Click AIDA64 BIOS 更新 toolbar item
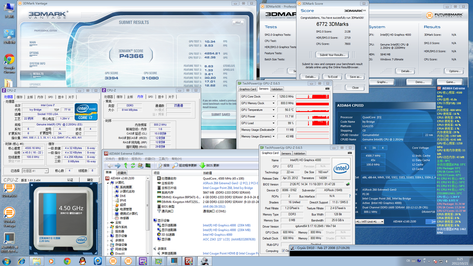 coord(210,166)
